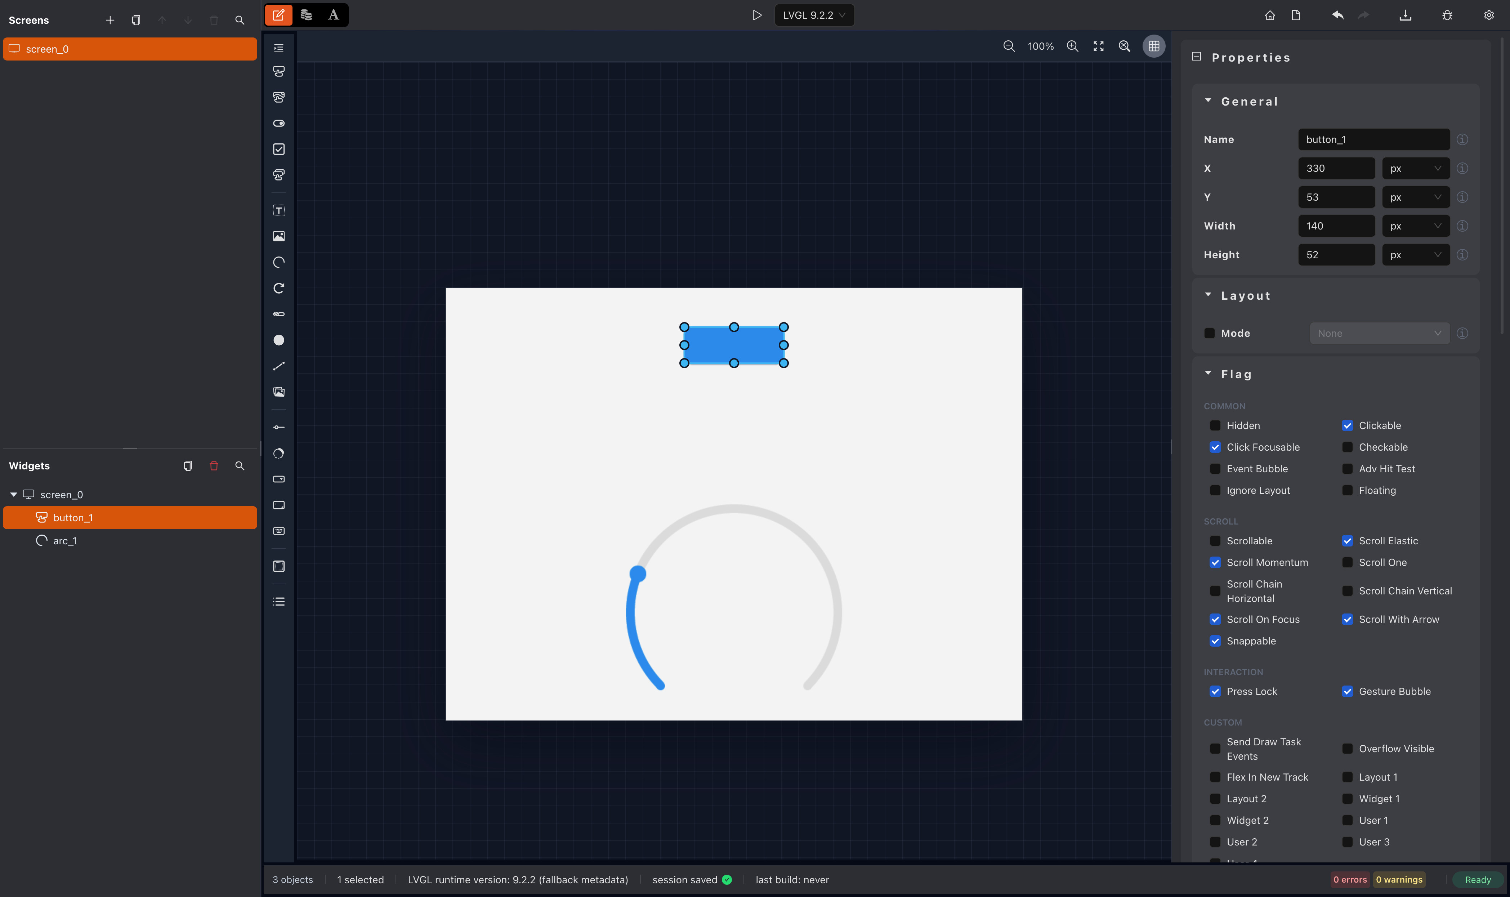The image size is (1510, 897).
Task: Select the LED circle widget tool
Action: [x=278, y=340]
